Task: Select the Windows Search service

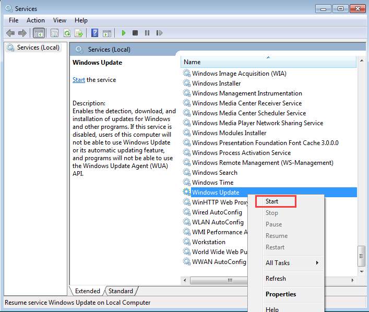Action: click(215, 173)
